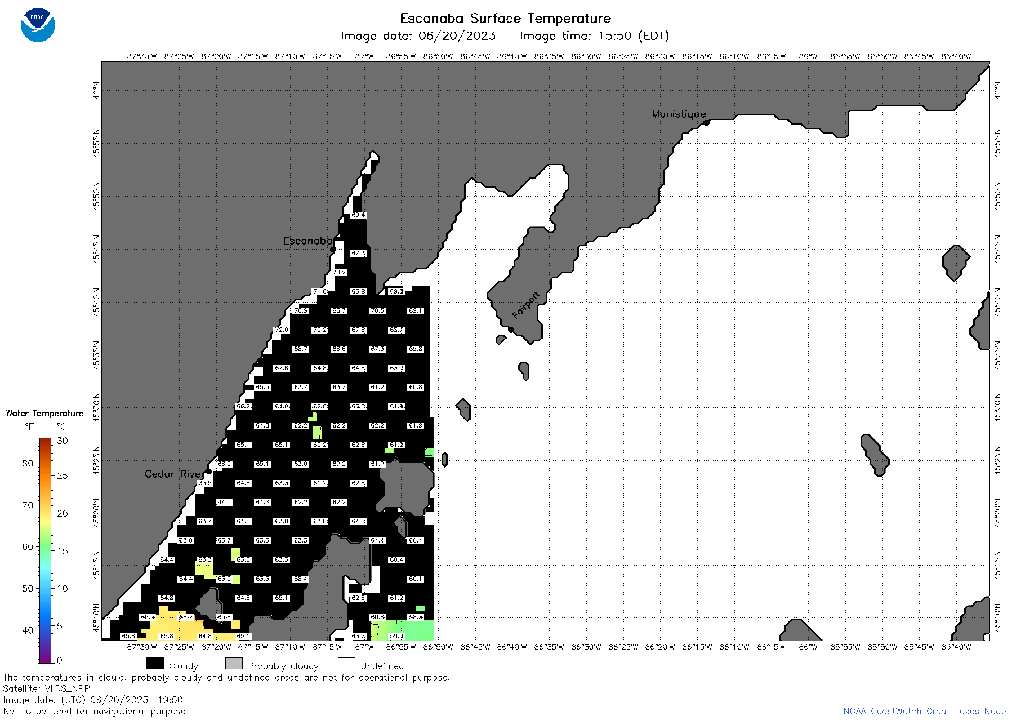1012x720 pixels.
Task: Click the Manistique city label
Action: (678, 114)
